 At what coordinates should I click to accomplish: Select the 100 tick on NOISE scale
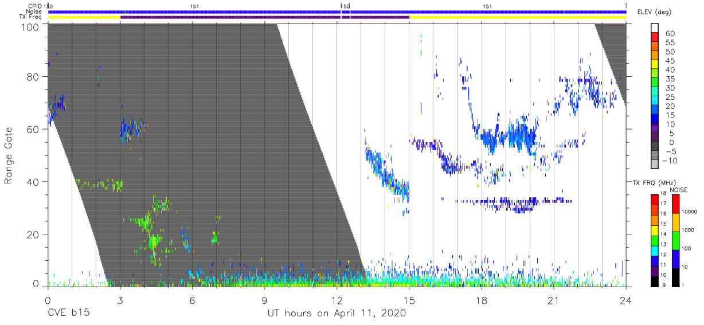[x=687, y=248]
